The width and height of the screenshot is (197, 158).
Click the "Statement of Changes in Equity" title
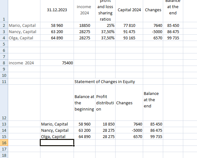point(105,81)
